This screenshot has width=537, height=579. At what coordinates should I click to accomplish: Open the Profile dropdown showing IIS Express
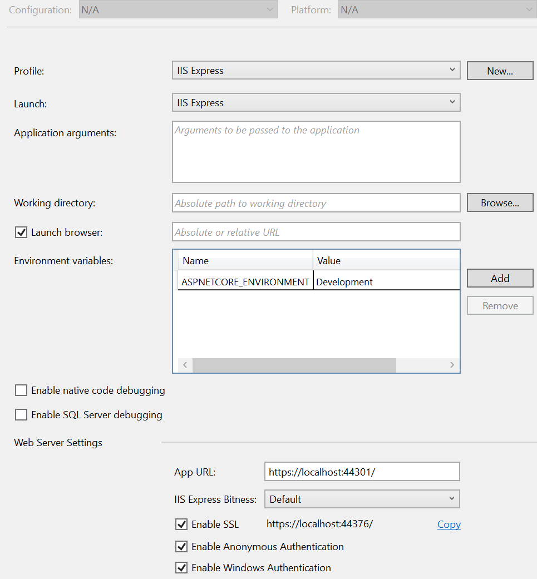pyautogui.click(x=316, y=70)
